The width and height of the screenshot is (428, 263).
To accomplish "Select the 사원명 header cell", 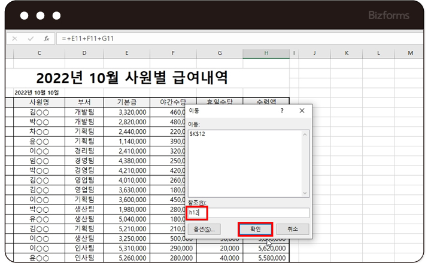I will pyautogui.click(x=39, y=102).
